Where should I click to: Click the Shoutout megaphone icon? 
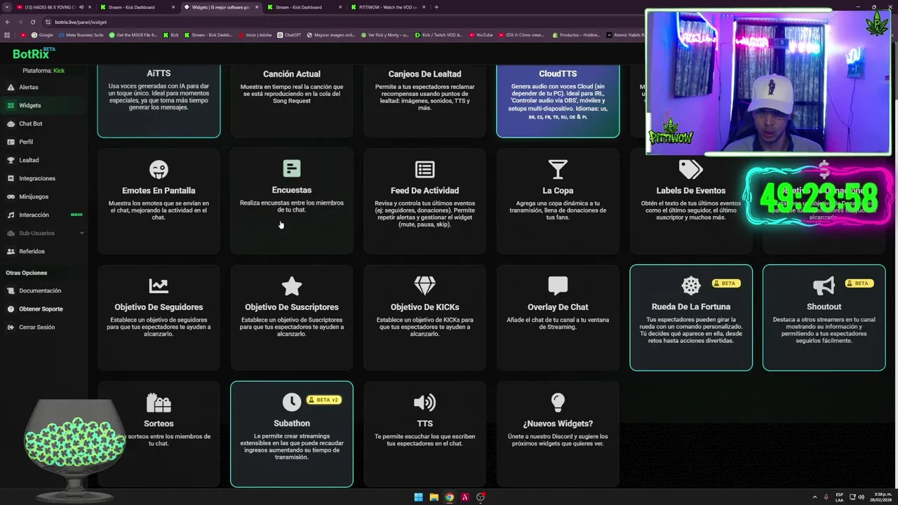[x=823, y=285]
